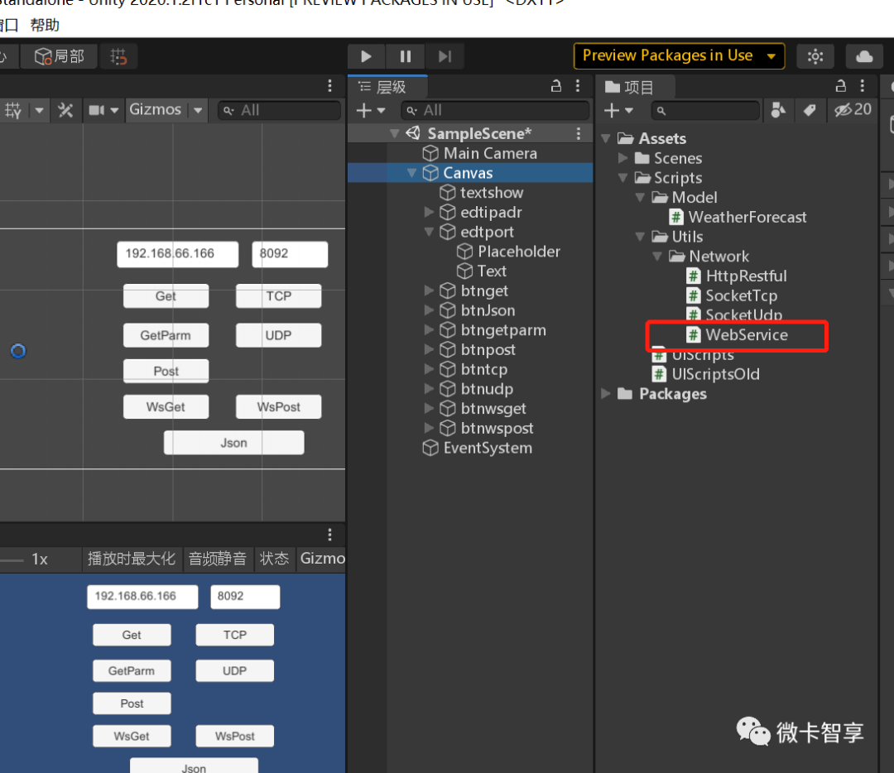Screen dimensions: 894x773
Task: Open the Hierarchy panel more options menu
Action: click(578, 86)
